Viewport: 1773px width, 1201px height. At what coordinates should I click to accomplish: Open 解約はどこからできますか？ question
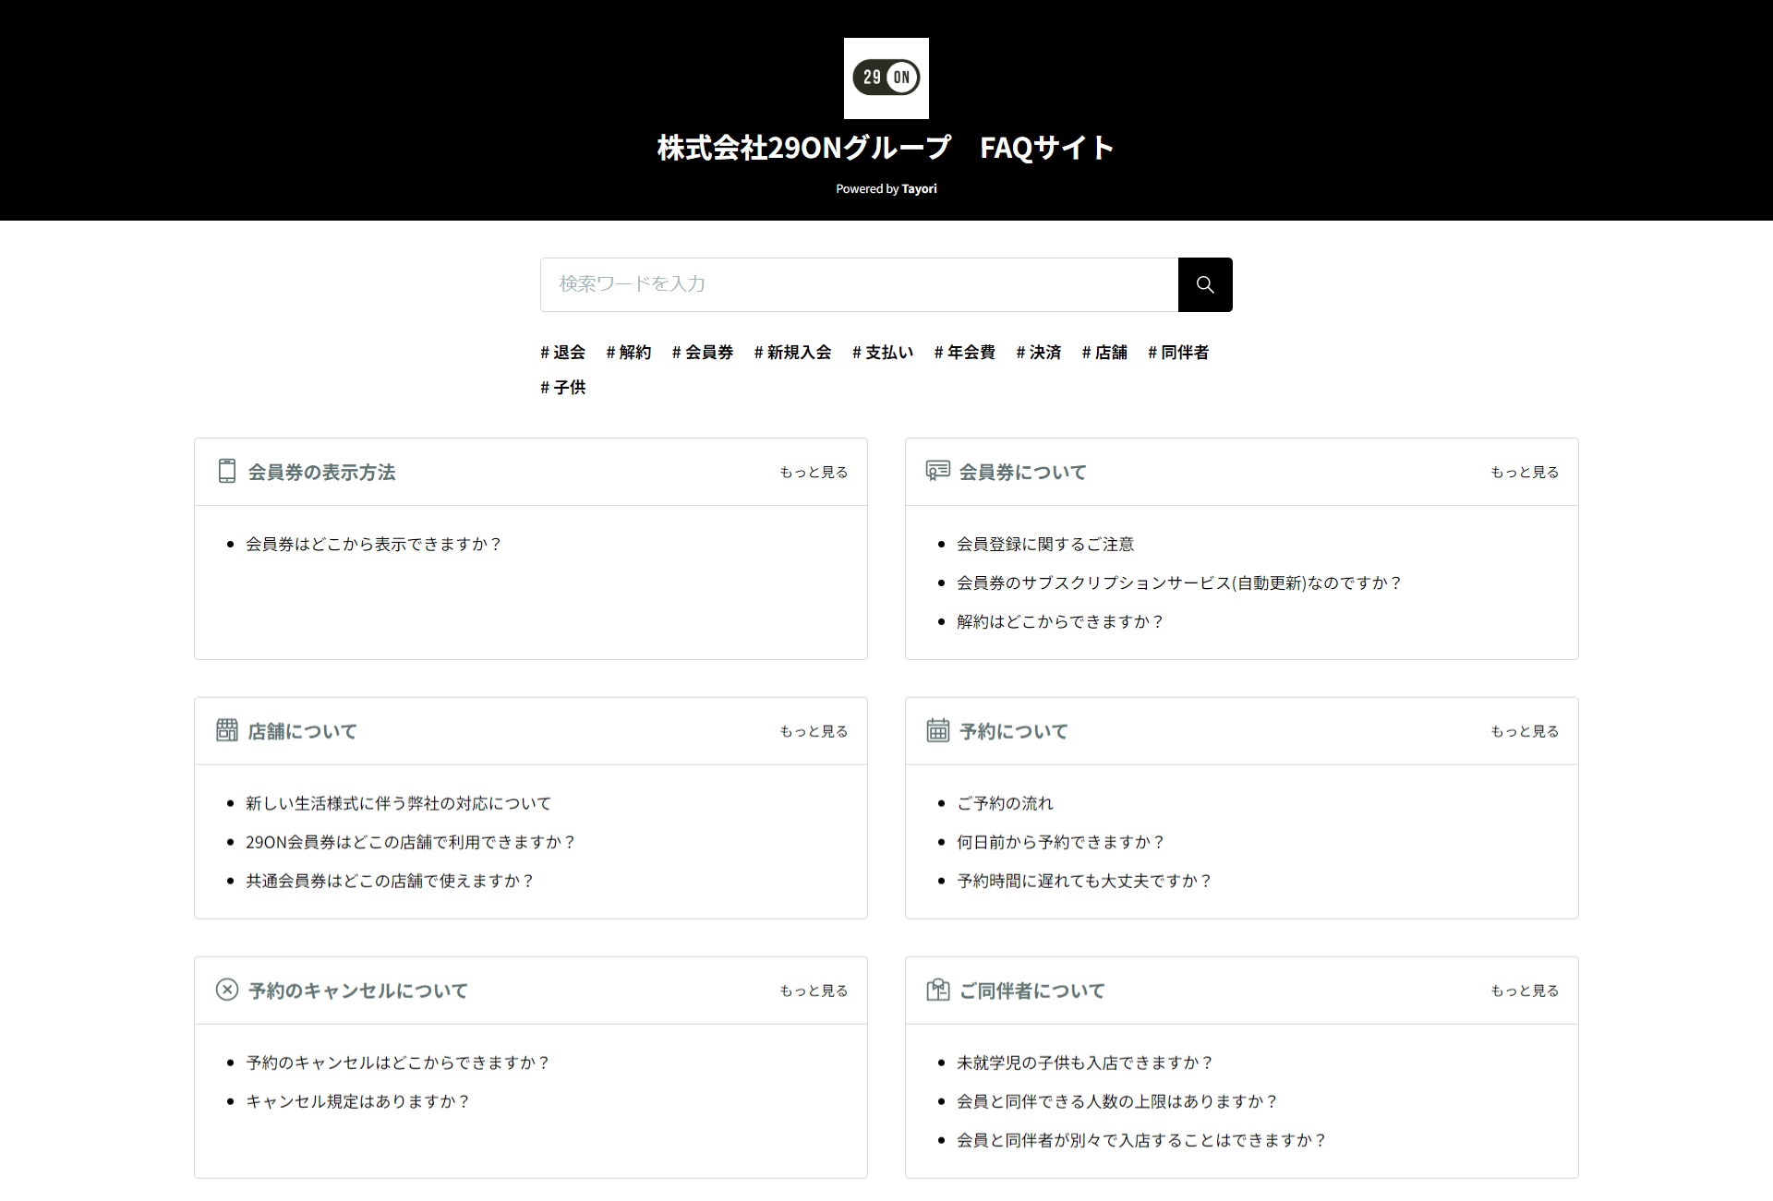click(x=1059, y=622)
